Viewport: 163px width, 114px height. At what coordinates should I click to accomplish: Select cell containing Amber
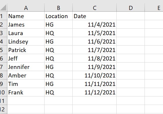click(x=26, y=75)
